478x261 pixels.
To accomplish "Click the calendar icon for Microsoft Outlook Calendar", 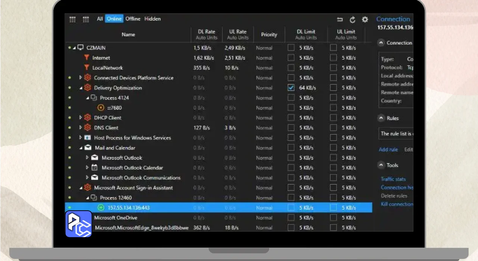I will [94, 168].
